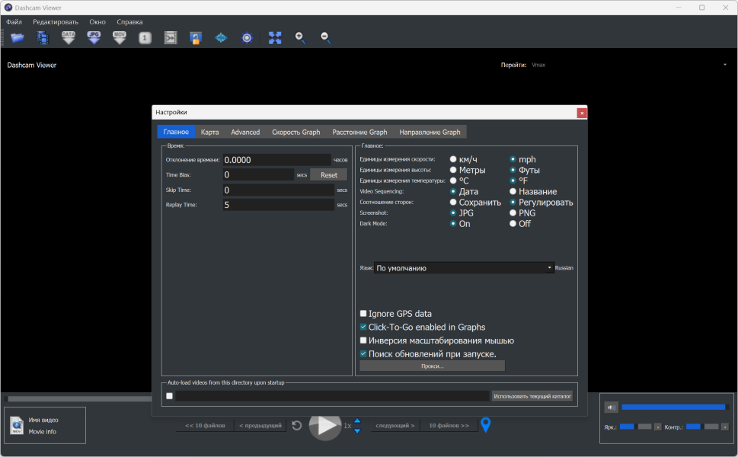Click the fullscreen arrows toolbar icon
The image size is (738, 457).
tap(275, 37)
